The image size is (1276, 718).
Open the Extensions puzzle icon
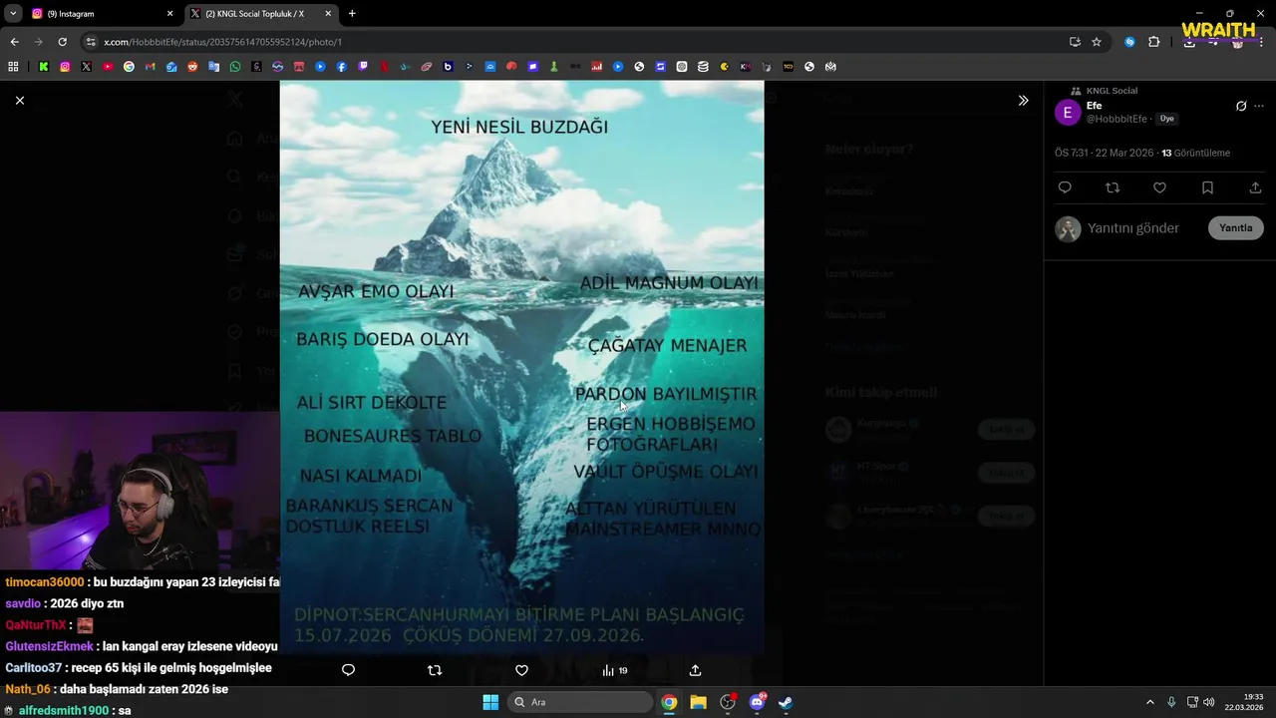pyautogui.click(x=1154, y=42)
